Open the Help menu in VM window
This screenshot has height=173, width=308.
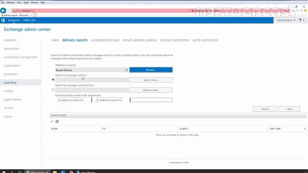click(x=42, y=2)
